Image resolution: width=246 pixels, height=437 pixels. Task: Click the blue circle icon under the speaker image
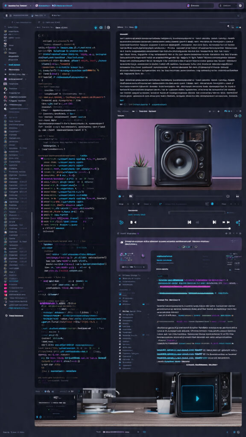[x=120, y=196]
